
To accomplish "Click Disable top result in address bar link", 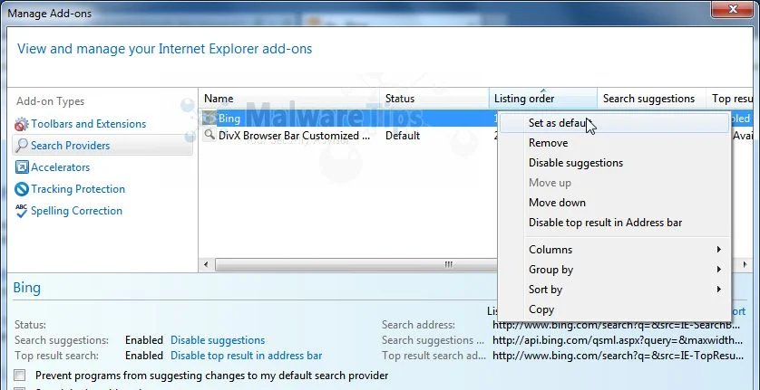I will click(246, 356).
